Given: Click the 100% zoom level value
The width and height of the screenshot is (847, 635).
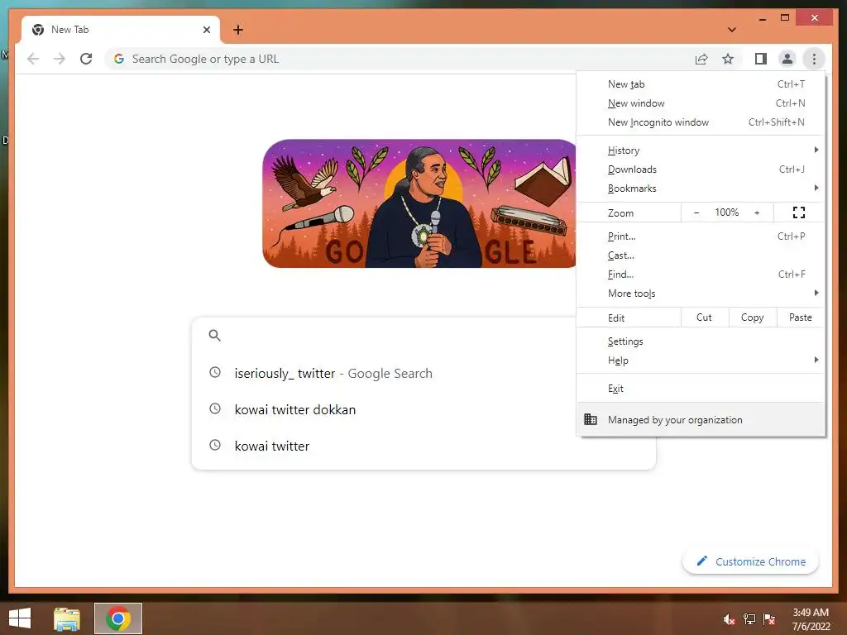Looking at the screenshot, I should click(726, 212).
